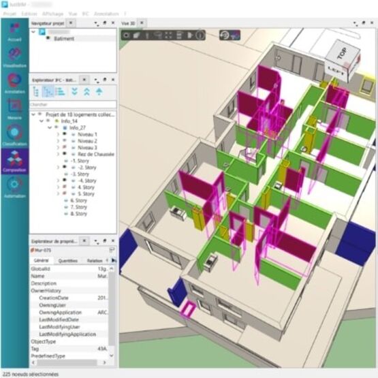378x378 pixels.
Task: Toggle visibility of -4. Story
Action: click(x=65, y=180)
